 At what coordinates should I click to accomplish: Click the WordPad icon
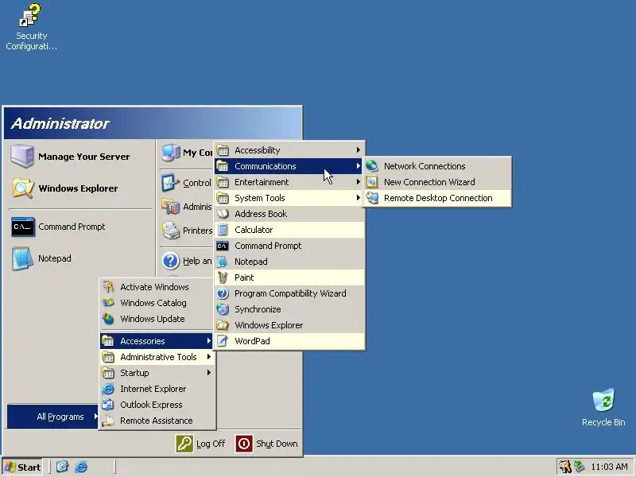pyautogui.click(x=223, y=341)
